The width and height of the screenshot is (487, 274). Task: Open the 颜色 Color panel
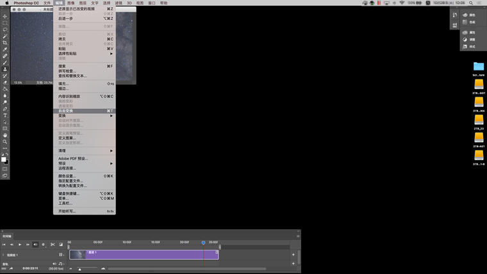pos(468,15)
